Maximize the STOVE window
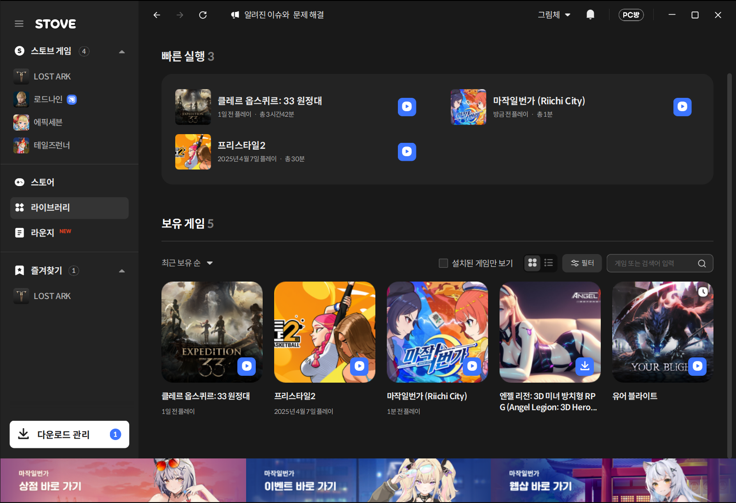Image resolution: width=736 pixels, height=503 pixels. click(x=695, y=15)
